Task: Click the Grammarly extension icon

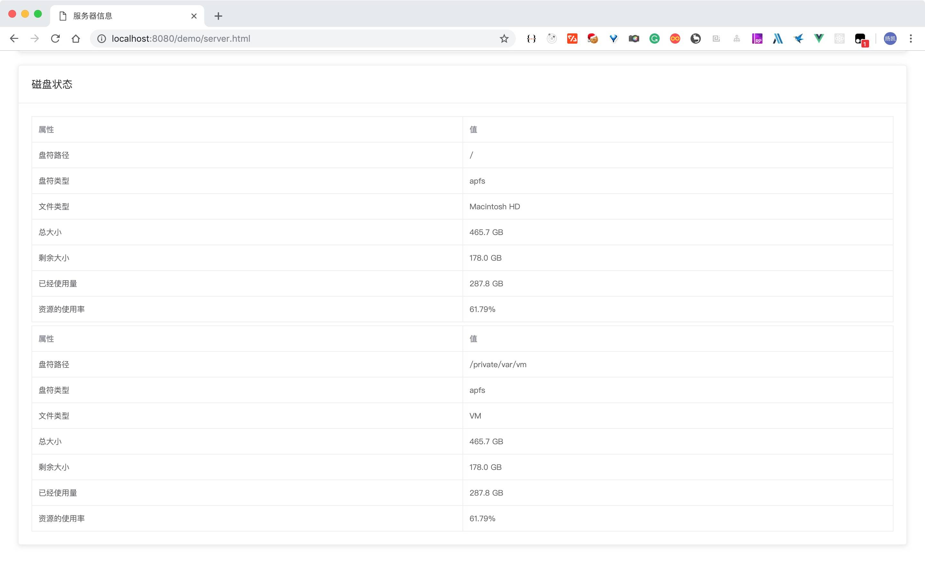Action: coord(654,39)
